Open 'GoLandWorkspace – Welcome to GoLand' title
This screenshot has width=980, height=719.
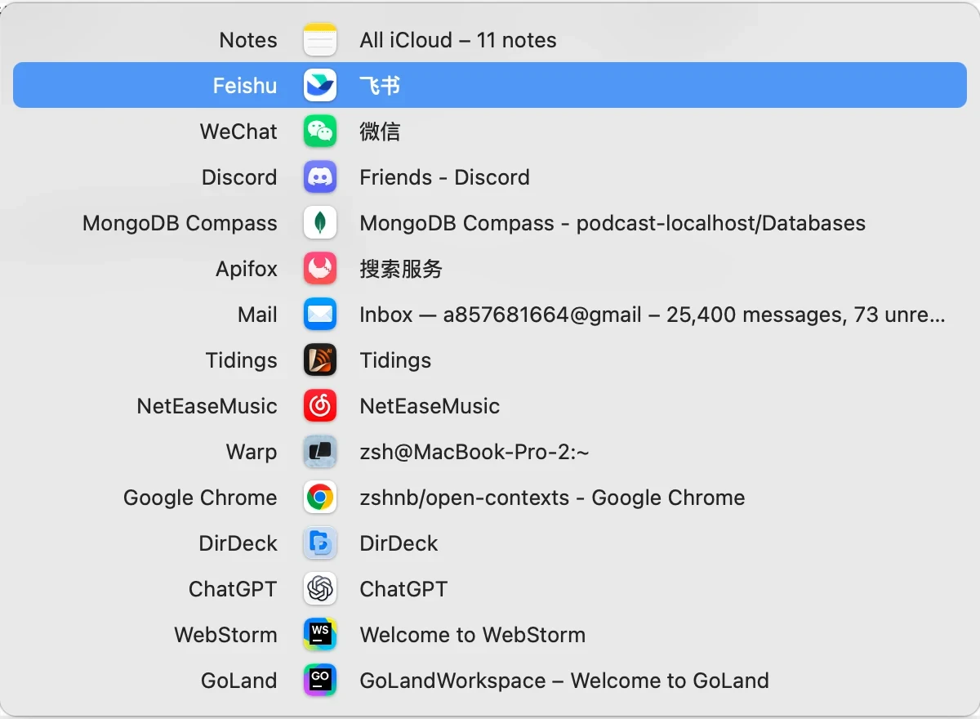click(564, 681)
